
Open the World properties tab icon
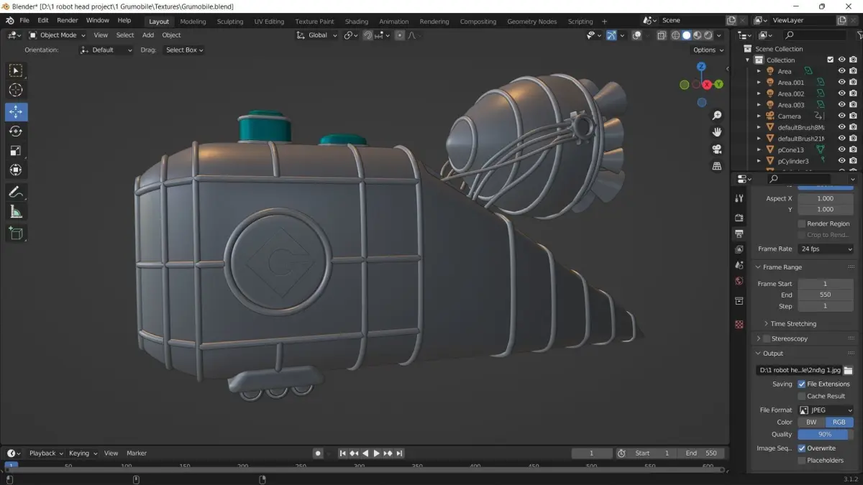[x=739, y=281]
